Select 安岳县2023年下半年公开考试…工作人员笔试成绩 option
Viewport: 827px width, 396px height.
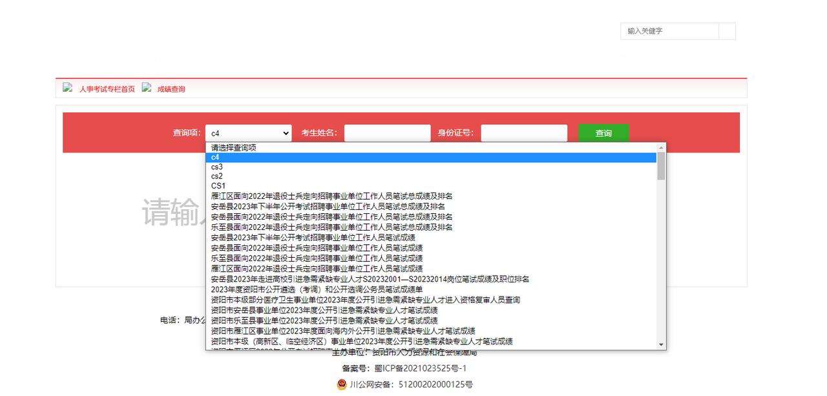point(431,237)
